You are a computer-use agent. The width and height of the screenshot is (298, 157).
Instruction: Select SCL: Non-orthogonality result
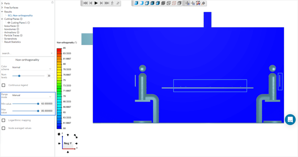click(20, 15)
